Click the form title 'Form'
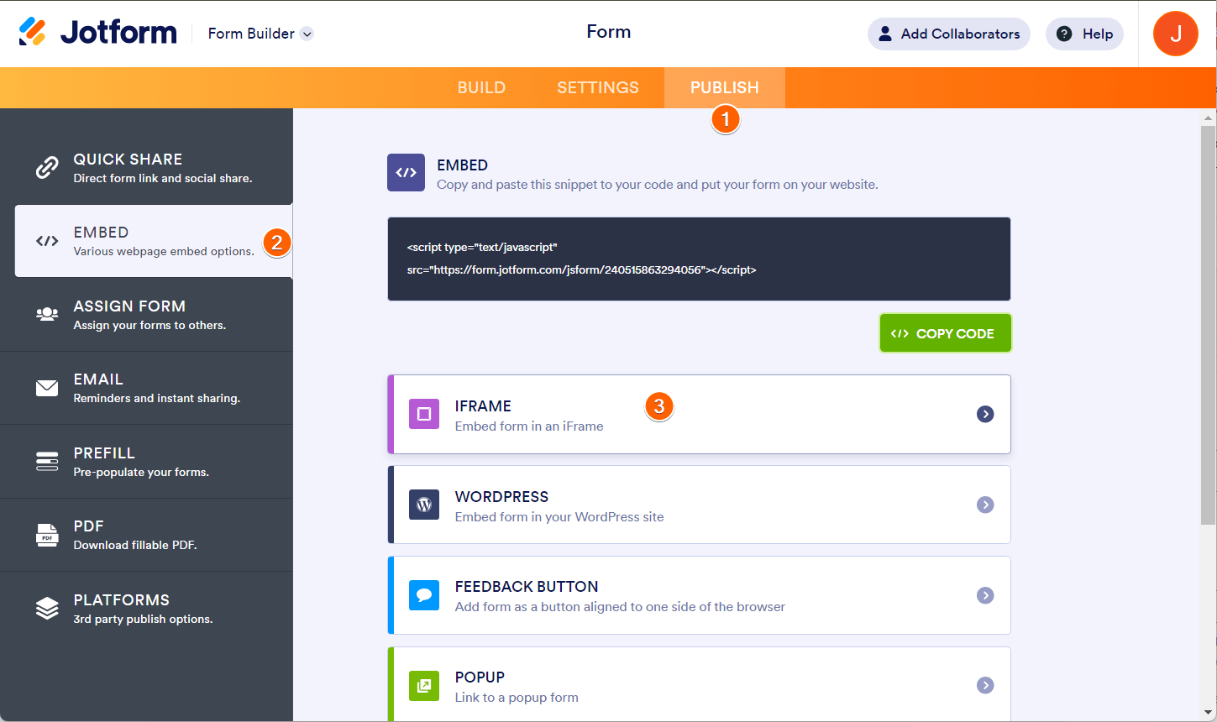Image resolution: width=1217 pixels, height=722 pixels. tap(609, 32)
